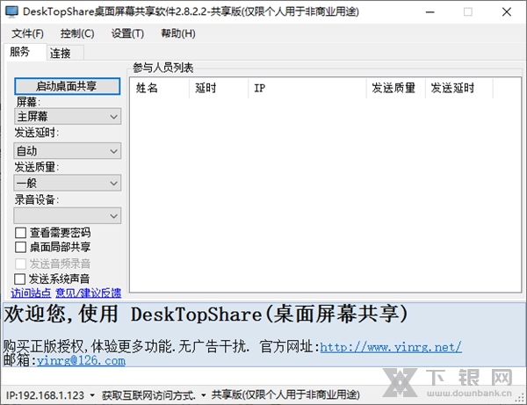Open the 帮助(H) menu
Image resolution: width=527 pixels, height=405 pixels.
click(178, 33)
